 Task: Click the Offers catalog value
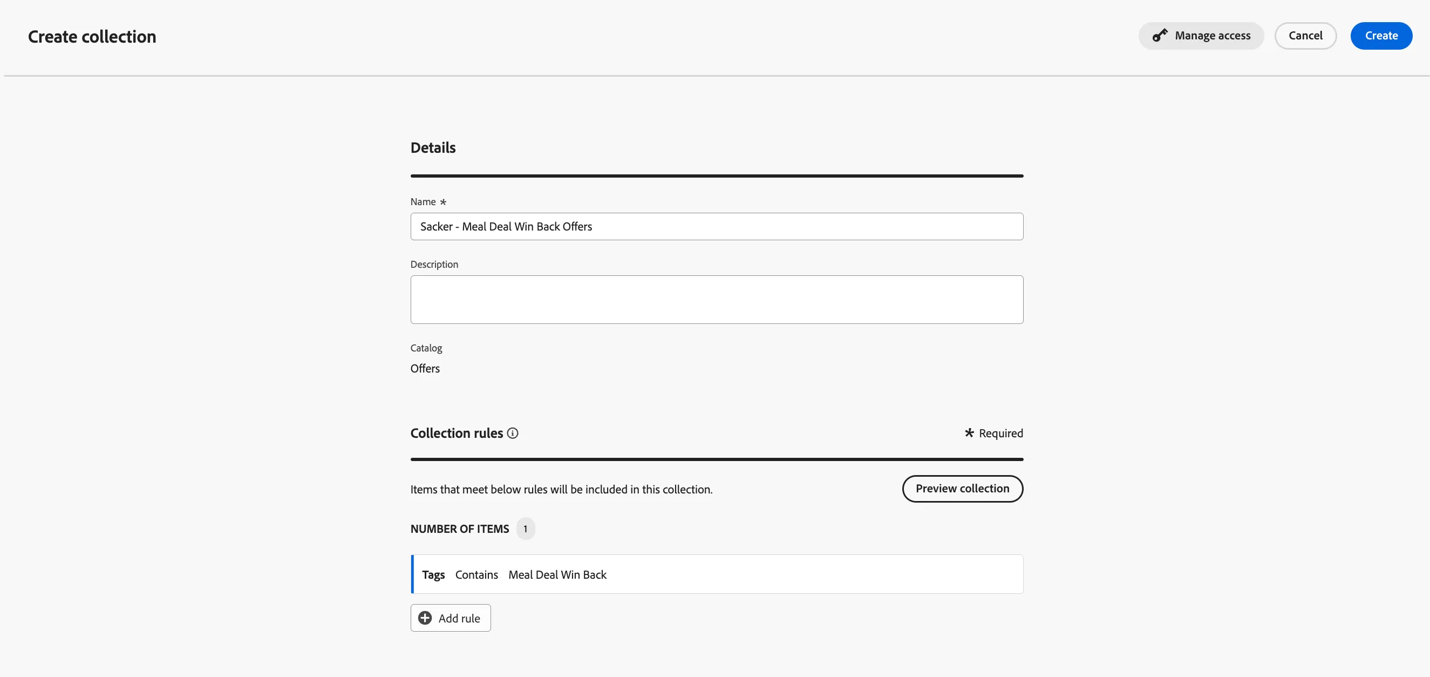click(425, 369)
